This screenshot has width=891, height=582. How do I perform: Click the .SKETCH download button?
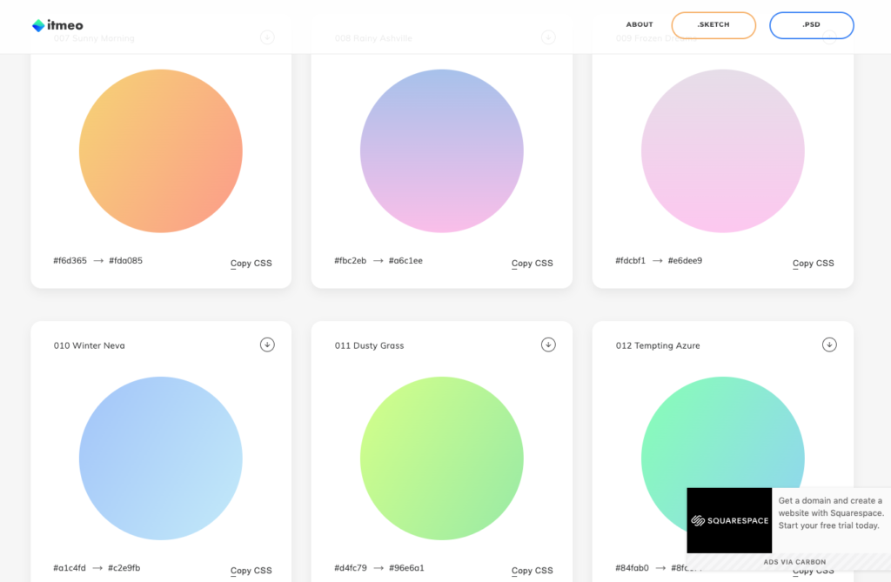(x=713, y=25)
